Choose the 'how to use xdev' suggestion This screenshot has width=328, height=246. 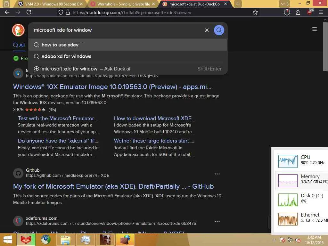(x=128, y=45)
